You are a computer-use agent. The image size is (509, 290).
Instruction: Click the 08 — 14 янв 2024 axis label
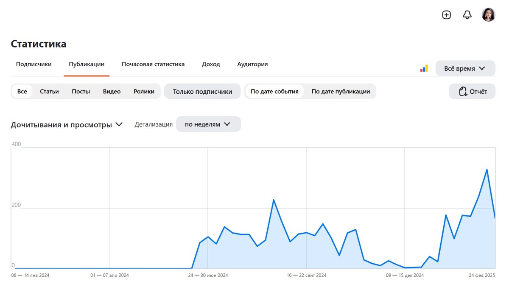click(30, 275)
